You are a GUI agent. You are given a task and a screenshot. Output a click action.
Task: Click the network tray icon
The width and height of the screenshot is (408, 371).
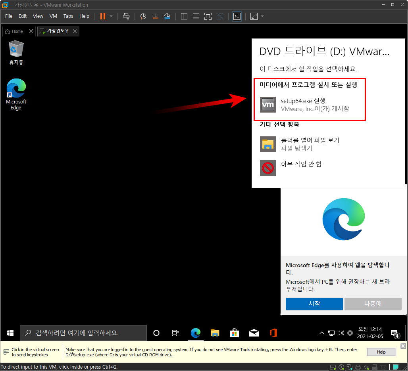pos(331,333)
